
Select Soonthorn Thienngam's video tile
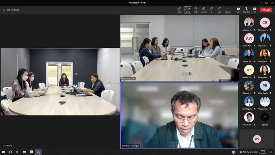pyautogui.click(x=180, y=115)
